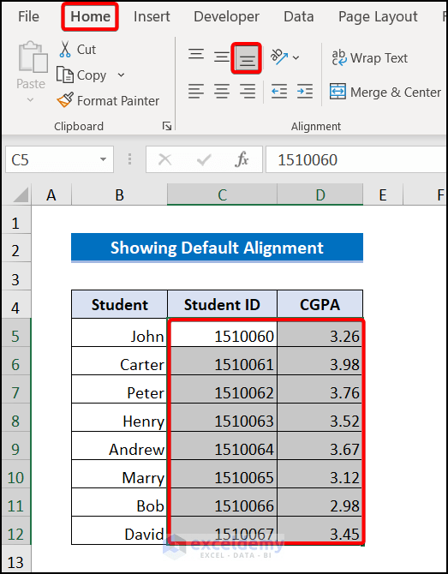Select row 13 header
Viewport: 448px width, 574px height.
pos(16,559)
